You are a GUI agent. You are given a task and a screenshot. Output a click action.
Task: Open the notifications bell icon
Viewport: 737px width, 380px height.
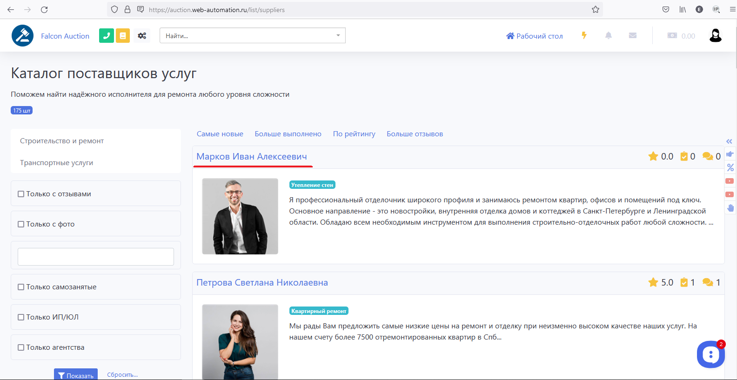608,35
